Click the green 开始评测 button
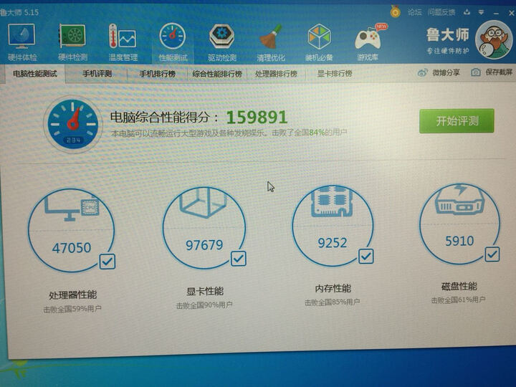The height and width of the screenshot is (387, 516). (x=457, y=121)
